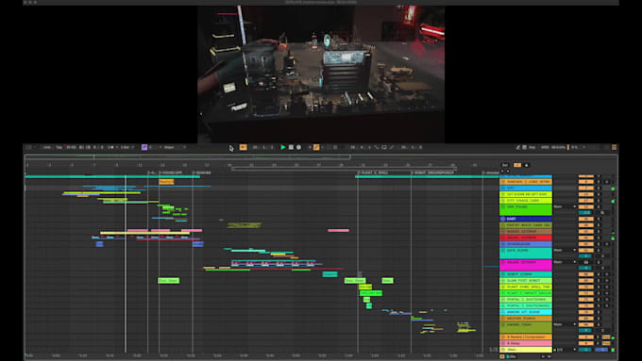
Task: Select the yellow Main track header
Action: click(526, 350)
